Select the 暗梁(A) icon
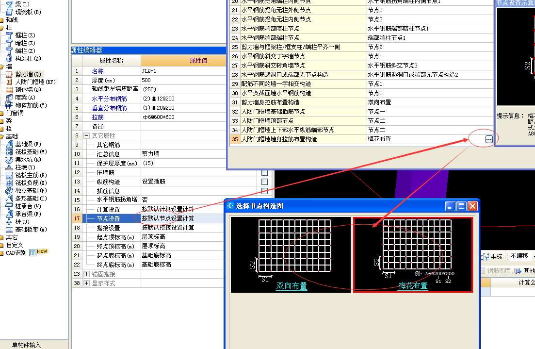Screen dimensions: 535x349 (x=9, y=98)
